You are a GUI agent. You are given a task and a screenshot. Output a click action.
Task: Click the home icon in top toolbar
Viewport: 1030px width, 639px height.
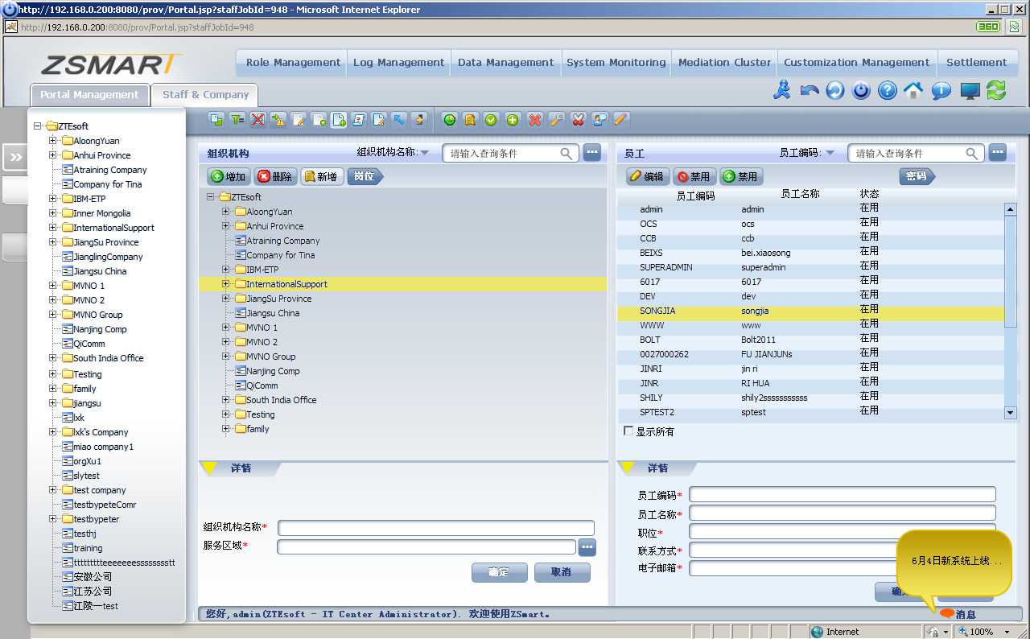pyautogui.click(x=913, y=90)
